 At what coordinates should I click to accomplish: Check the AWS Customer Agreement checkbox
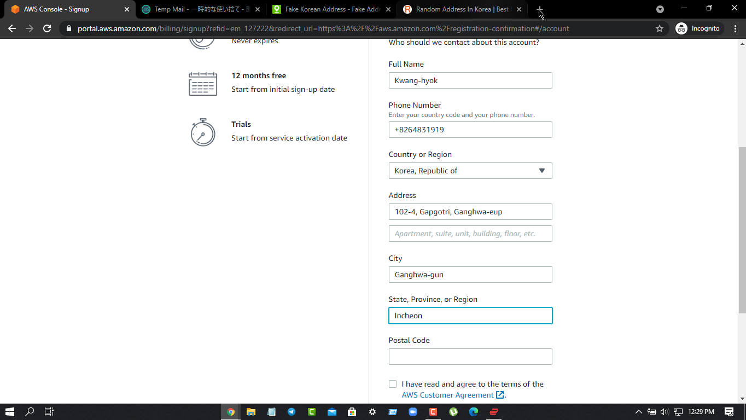(x=393, y=384)
